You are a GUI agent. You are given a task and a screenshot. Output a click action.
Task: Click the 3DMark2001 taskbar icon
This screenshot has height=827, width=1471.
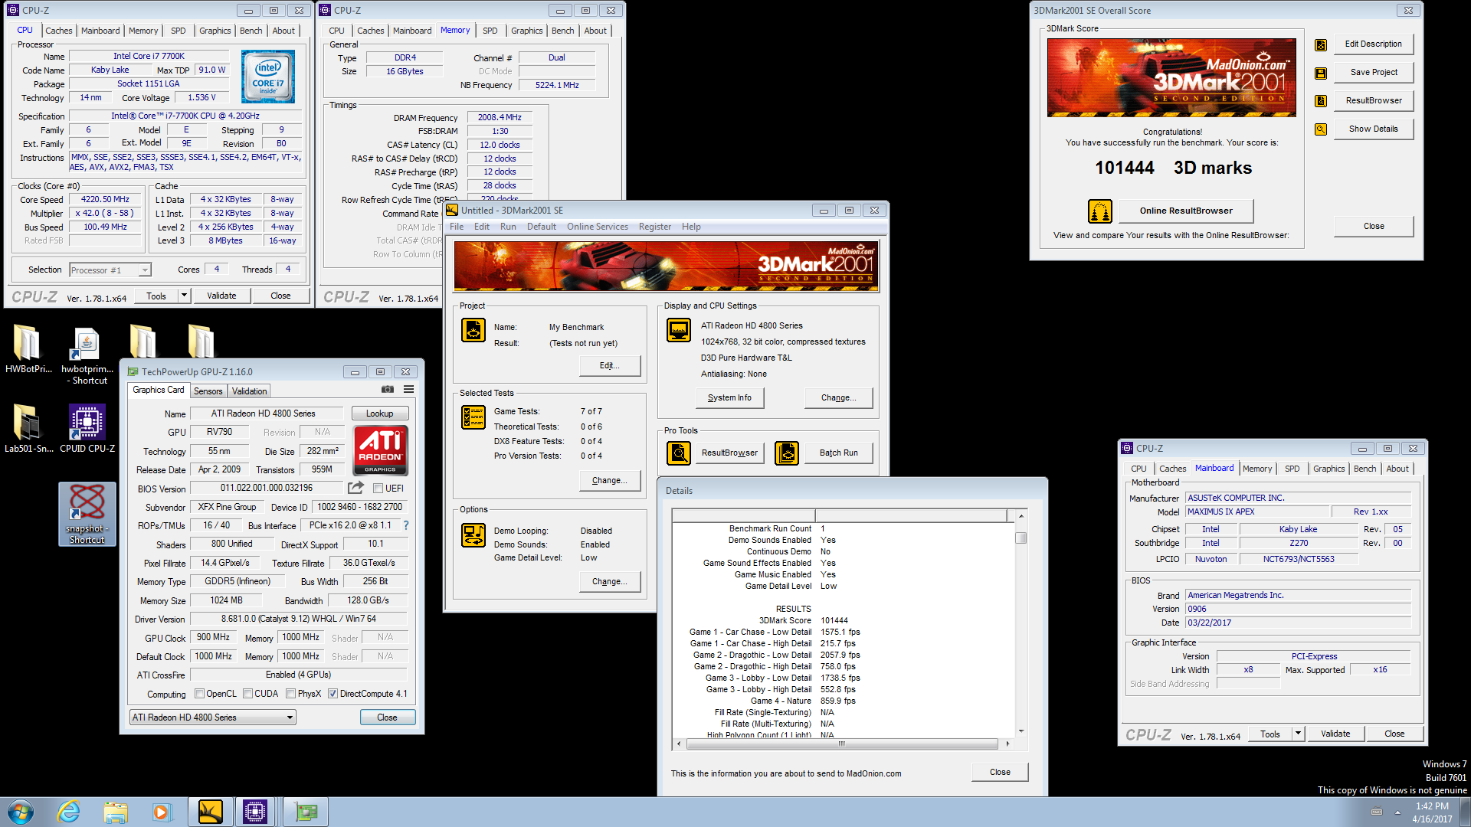tap(210, 812)
